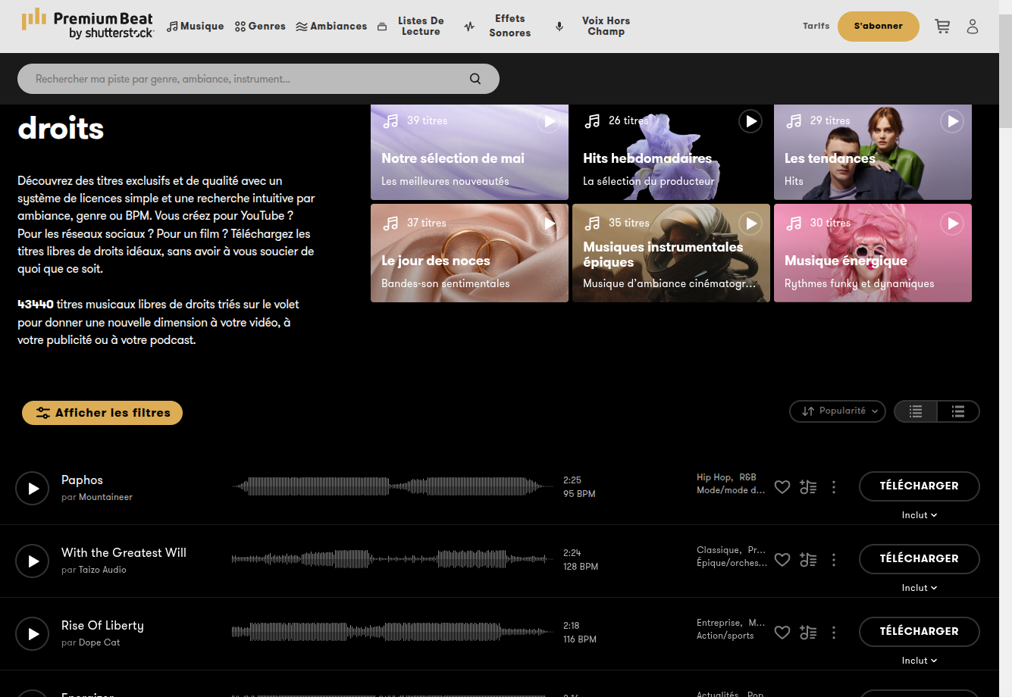The width and height of the screenshot is (1012, 697).
Task: Open the Genres menu
Action: [260, 27]
